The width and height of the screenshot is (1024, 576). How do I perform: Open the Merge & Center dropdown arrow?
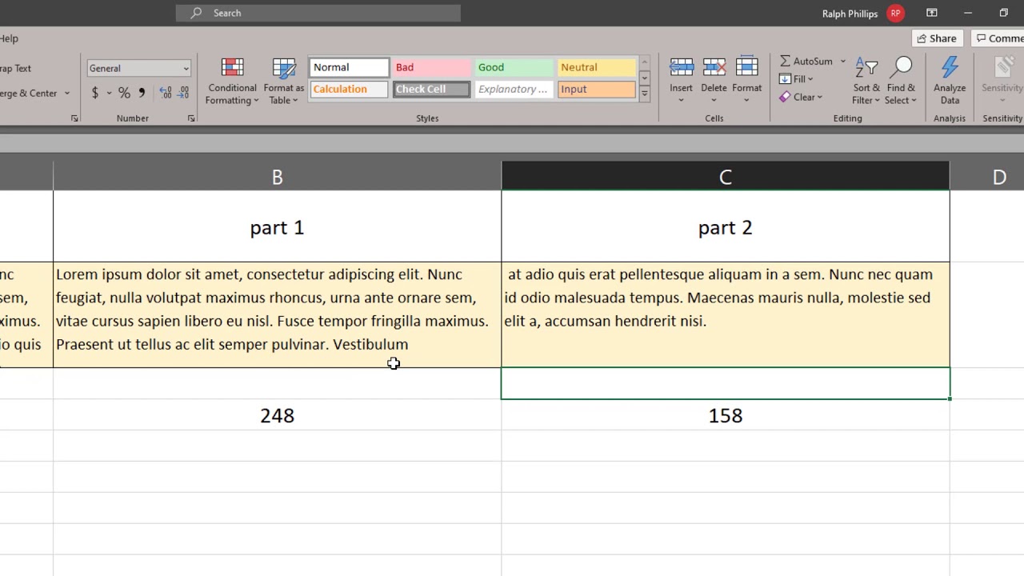67,93
